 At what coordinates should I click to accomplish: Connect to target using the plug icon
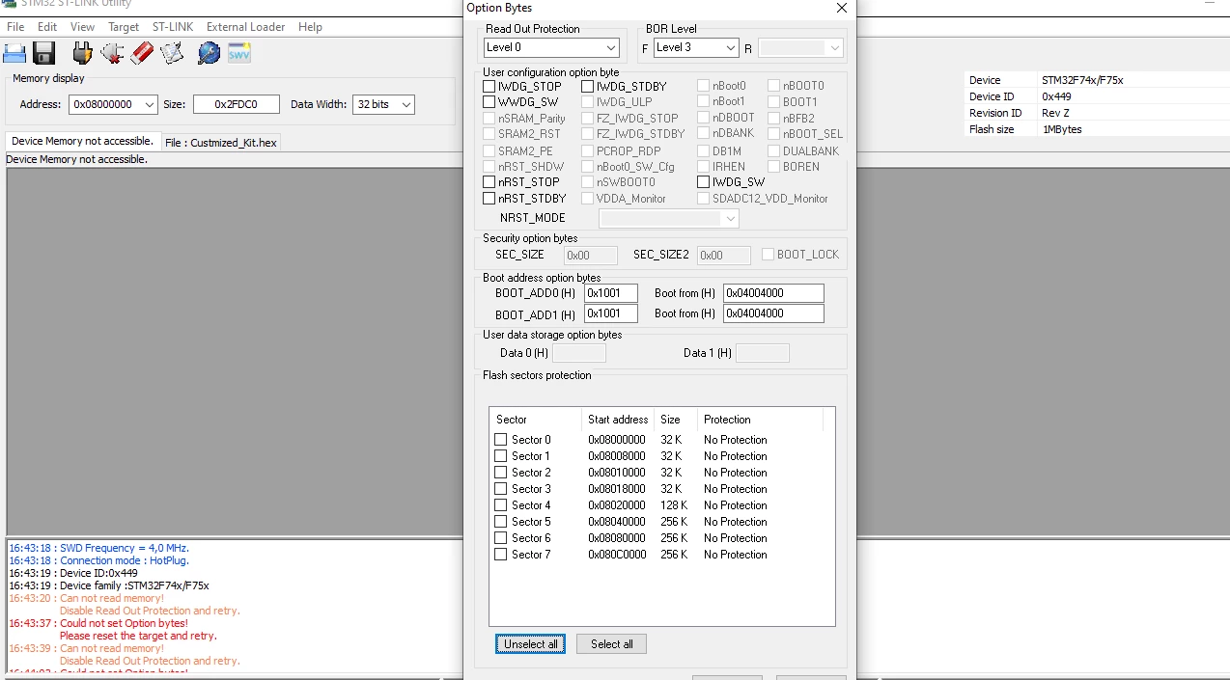[83, 53]
